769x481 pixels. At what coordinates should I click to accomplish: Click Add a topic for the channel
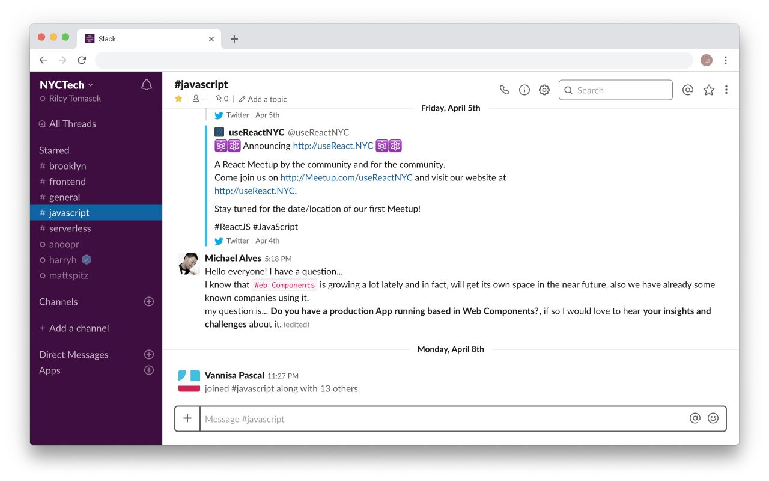263,99
